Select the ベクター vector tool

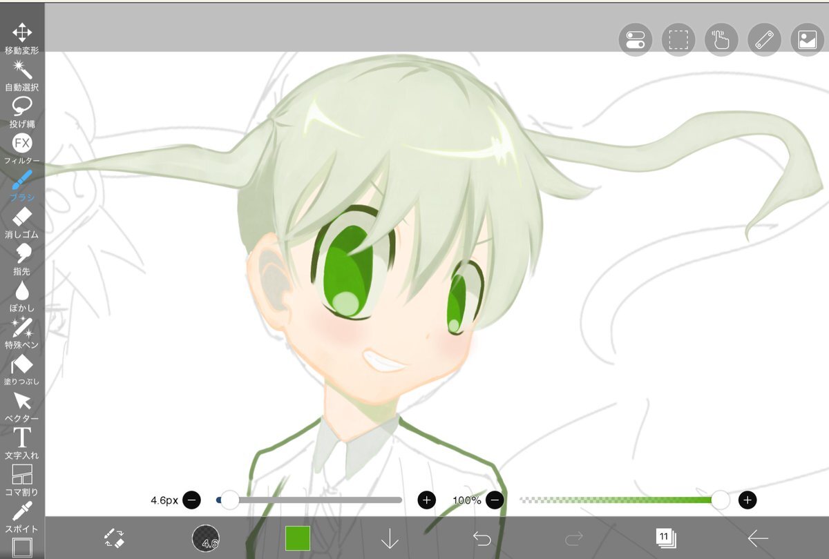(22, 406)
